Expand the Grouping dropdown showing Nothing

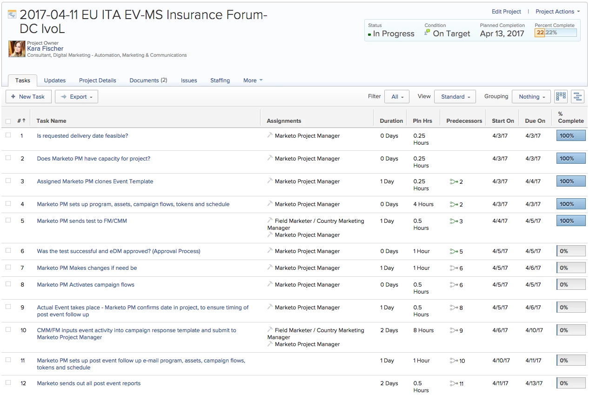531,96
